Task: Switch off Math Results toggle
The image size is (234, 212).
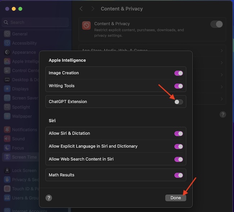Action: point(179,175)
